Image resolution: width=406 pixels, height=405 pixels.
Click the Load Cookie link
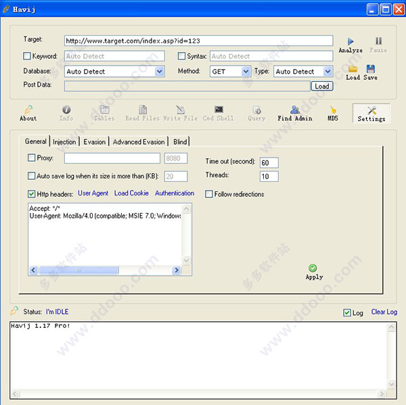pos(131,193)
